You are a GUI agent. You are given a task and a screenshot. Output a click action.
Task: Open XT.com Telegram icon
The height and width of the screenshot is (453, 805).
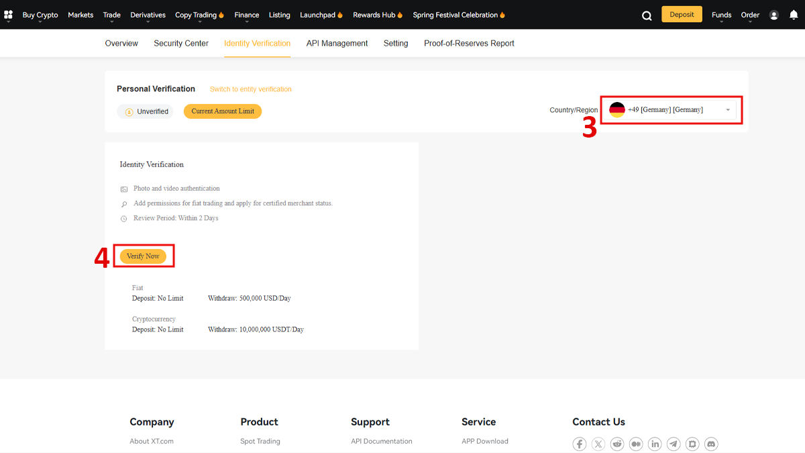click(x=674, y=444)
